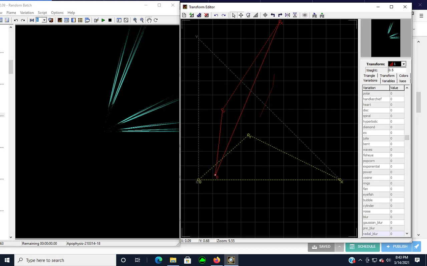Viewport: 427px width, 266px height.
Task: Open the Script menu
Action: point(42,13)
